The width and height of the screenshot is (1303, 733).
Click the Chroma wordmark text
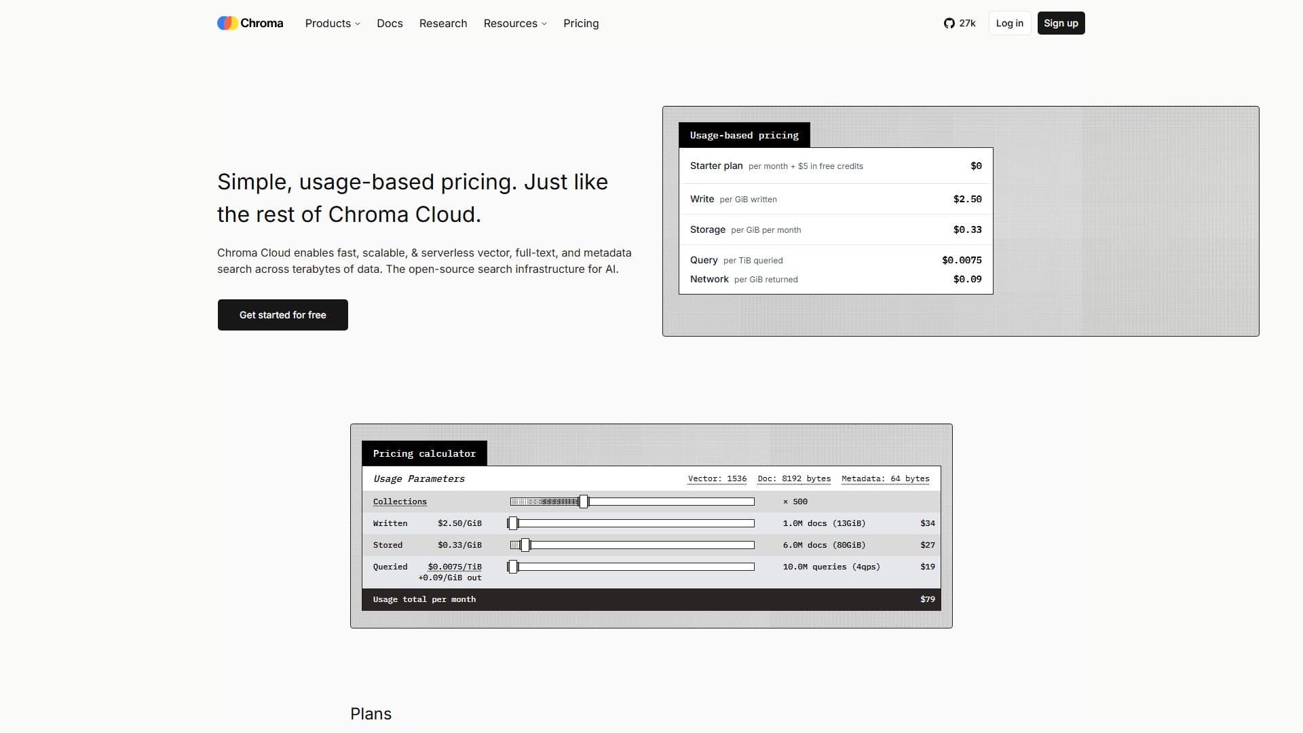[x=262, y=23]
